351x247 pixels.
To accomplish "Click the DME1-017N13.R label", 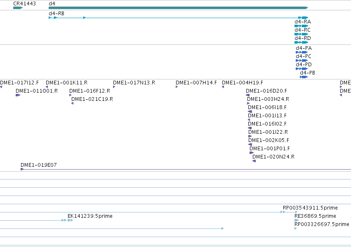I will tap(134, 83).
